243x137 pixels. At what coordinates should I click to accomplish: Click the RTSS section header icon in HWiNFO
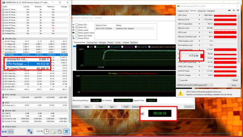[x=3, y=103]
